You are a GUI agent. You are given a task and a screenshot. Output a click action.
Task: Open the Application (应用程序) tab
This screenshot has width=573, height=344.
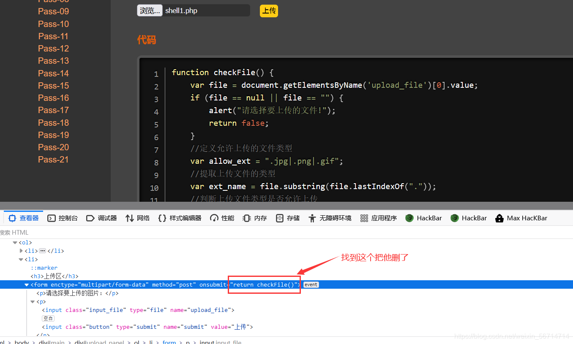tap(378, 218)
